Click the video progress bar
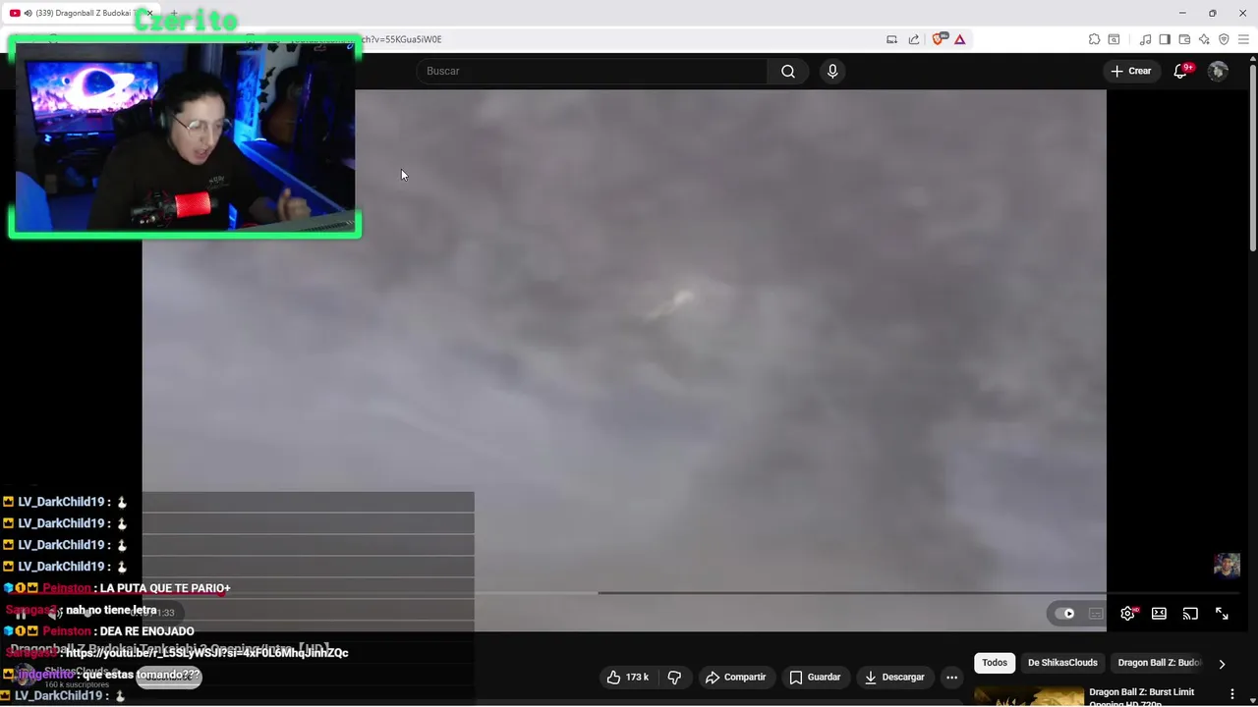The width and height of the screenshot is (1258, 707). 624,592
